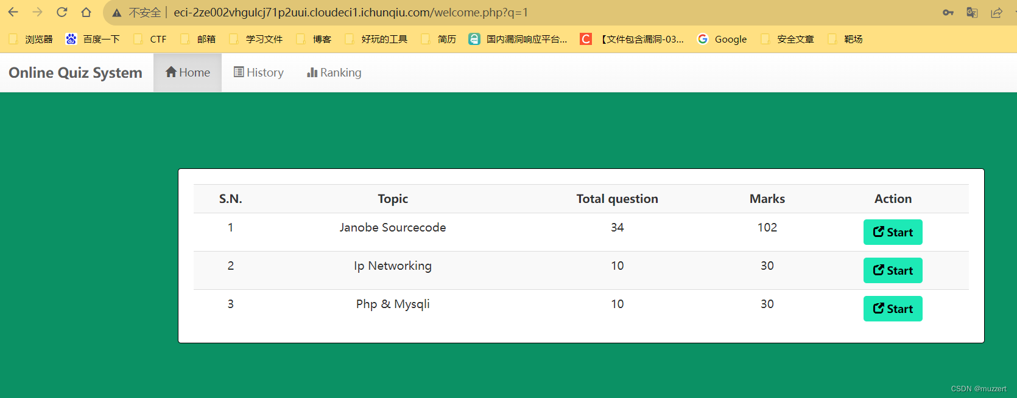The image size is (1017, 398).
Task: Click the Total question column header
Action: (618, 199)
